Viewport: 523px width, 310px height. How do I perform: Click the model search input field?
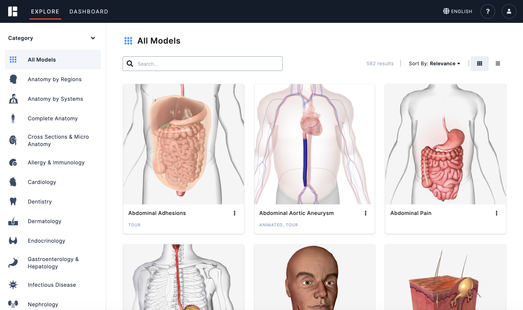203,64
